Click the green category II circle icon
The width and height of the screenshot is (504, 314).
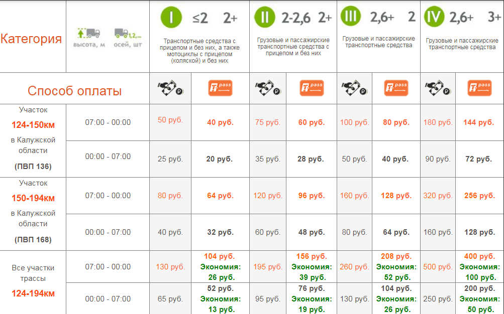tap(264, 17)
